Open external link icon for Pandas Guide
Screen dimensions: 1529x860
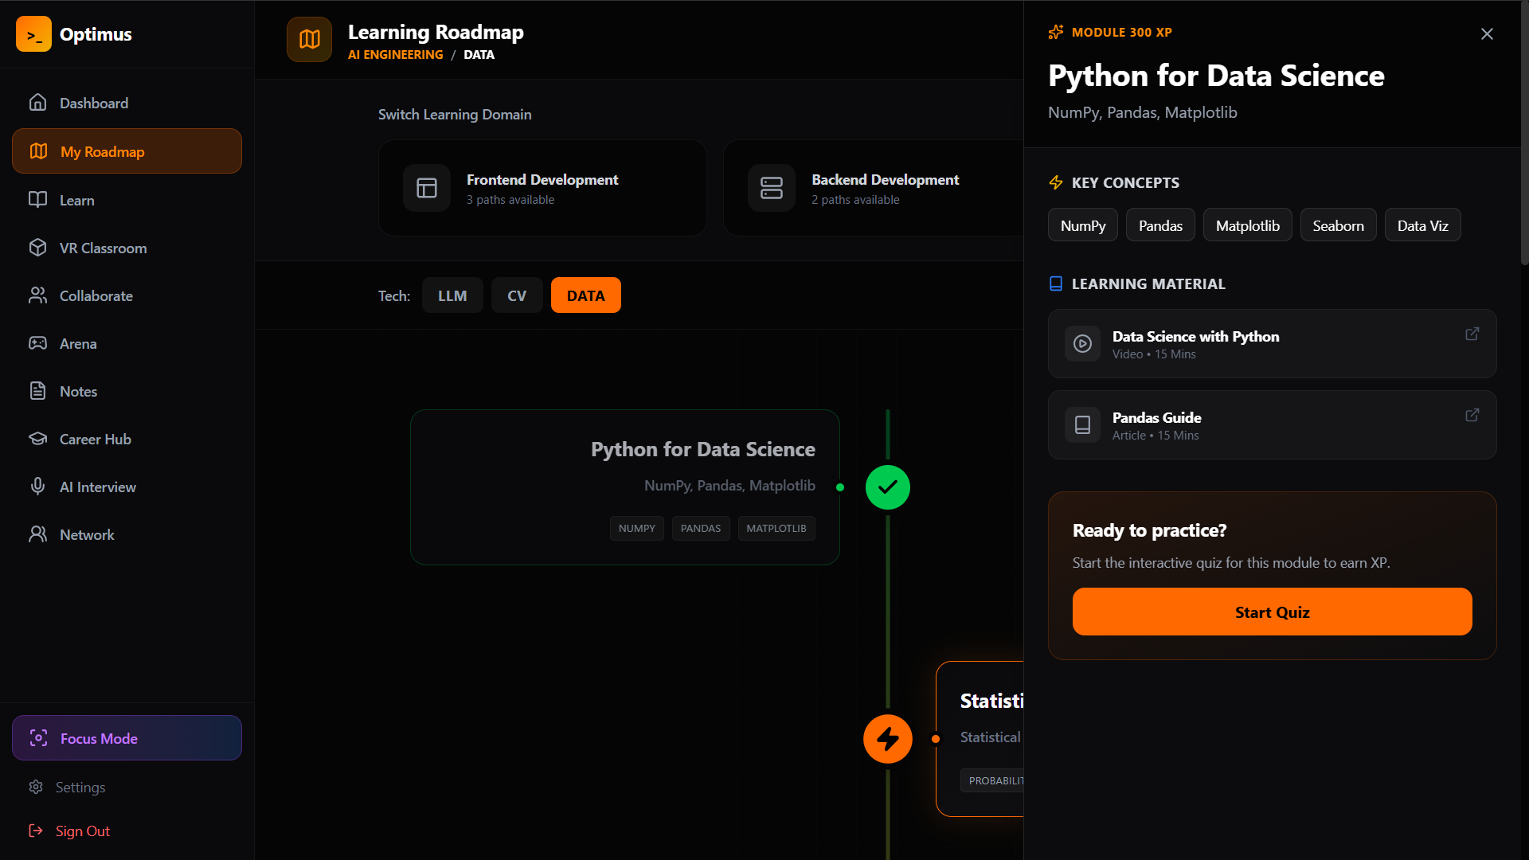point(1472,416)
